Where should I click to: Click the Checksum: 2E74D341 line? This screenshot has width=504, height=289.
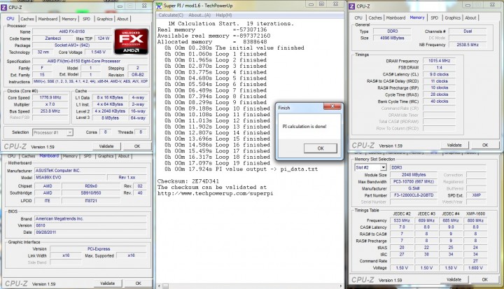[x=188, y=181]
